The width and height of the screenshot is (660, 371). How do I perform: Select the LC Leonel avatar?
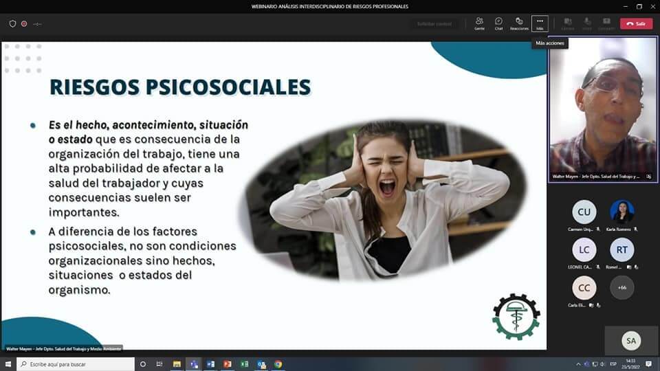(x=584, y=250)
